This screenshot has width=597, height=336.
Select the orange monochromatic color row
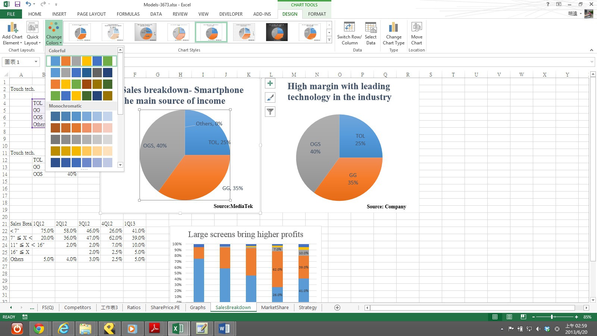coord(81,128)
